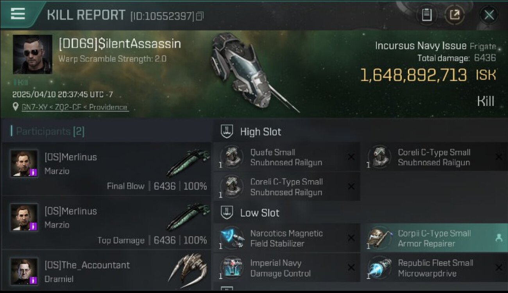This screenshot has width=508, height=293.
Task: Open the hamburger main menu
Action: 18,14
